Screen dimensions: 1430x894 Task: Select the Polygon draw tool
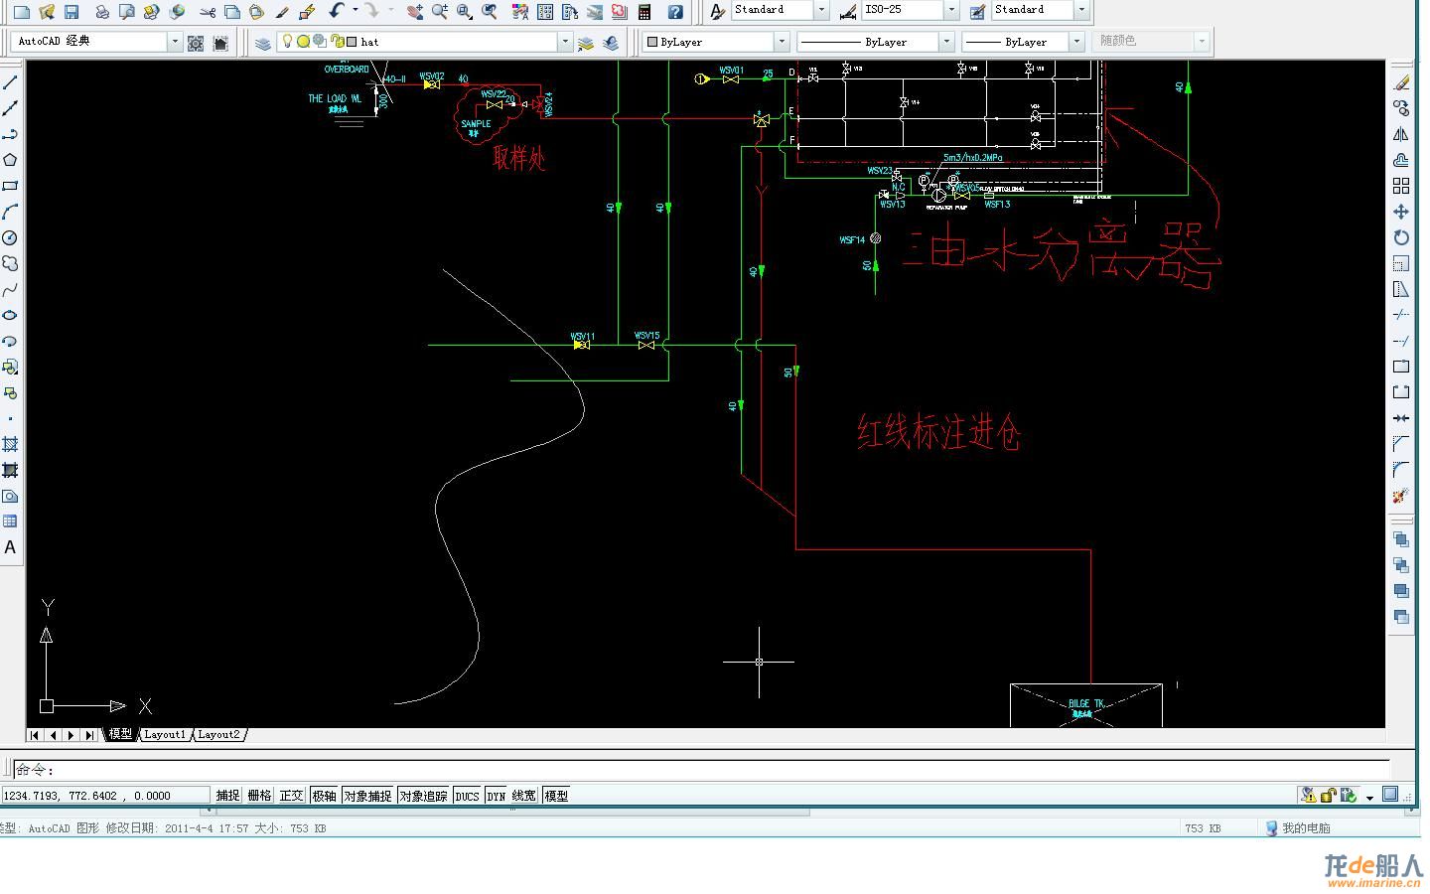tap(10, 160)
